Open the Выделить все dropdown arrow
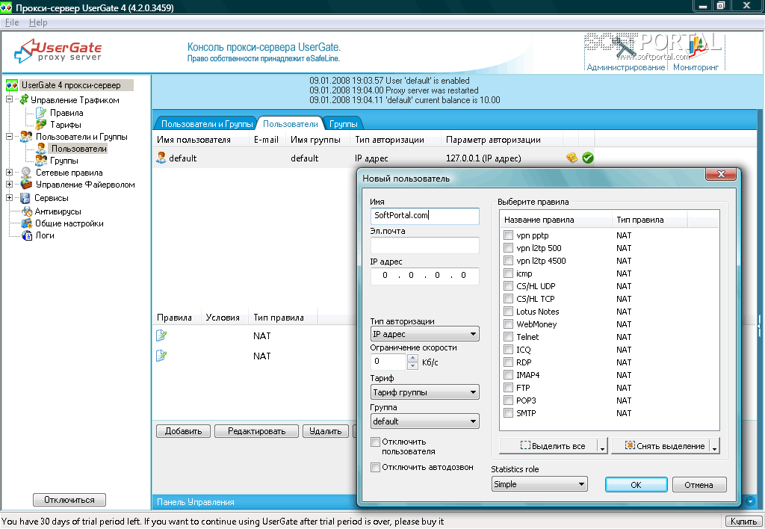Image resolution: width=765 pixels, height=529 pixels. click(603, 446)
